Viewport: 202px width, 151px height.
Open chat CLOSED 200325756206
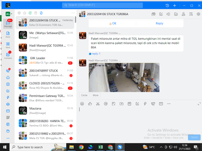[x=45, y=85]
